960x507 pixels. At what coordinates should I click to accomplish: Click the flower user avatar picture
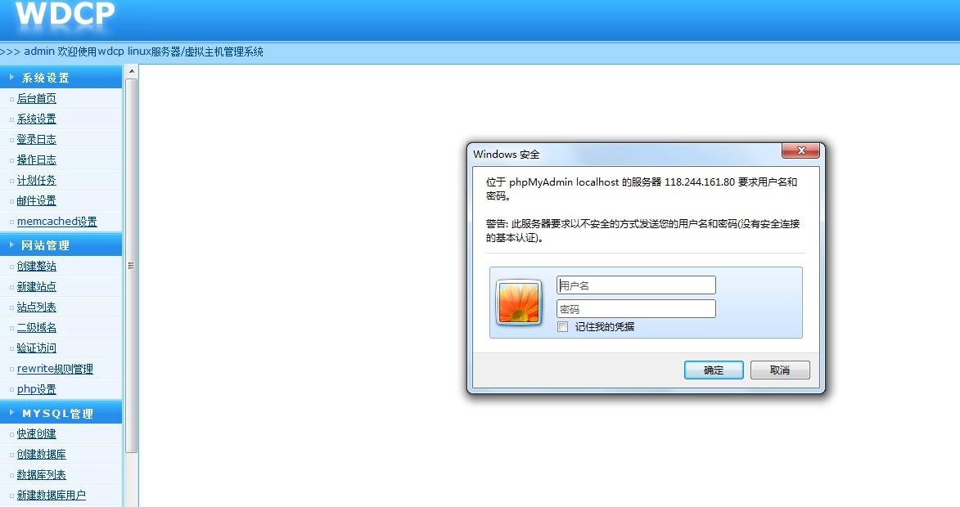(x=519, y=302)
